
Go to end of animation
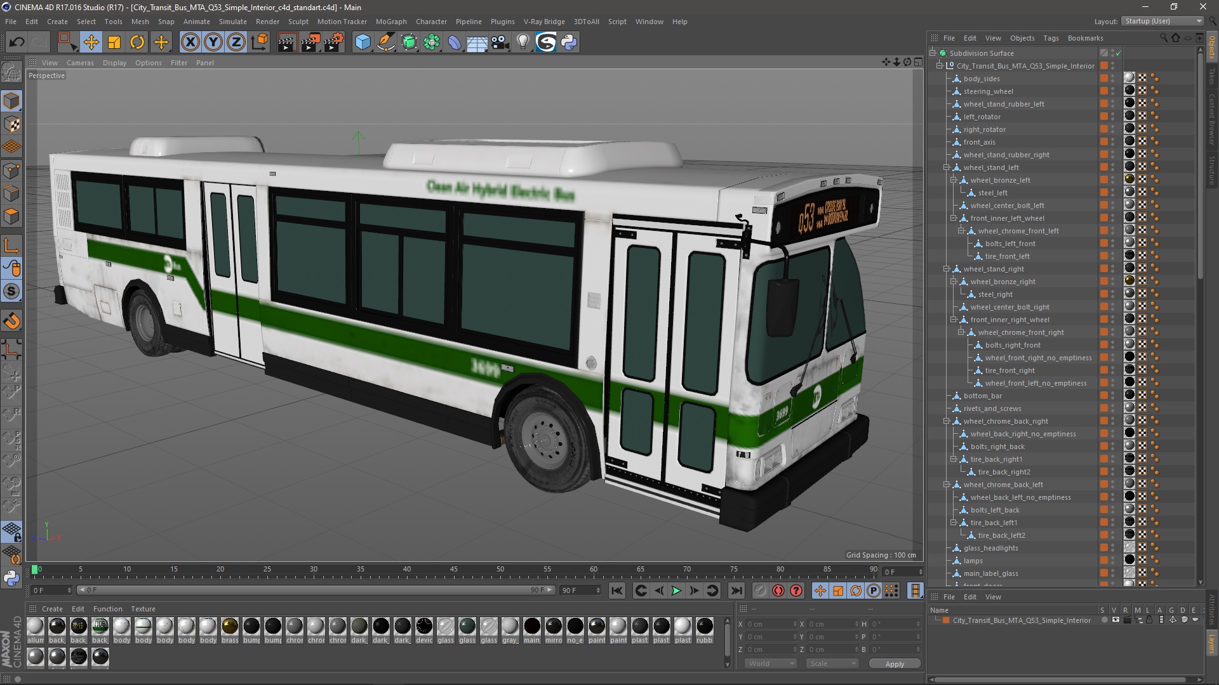click(x=736, y=590)
